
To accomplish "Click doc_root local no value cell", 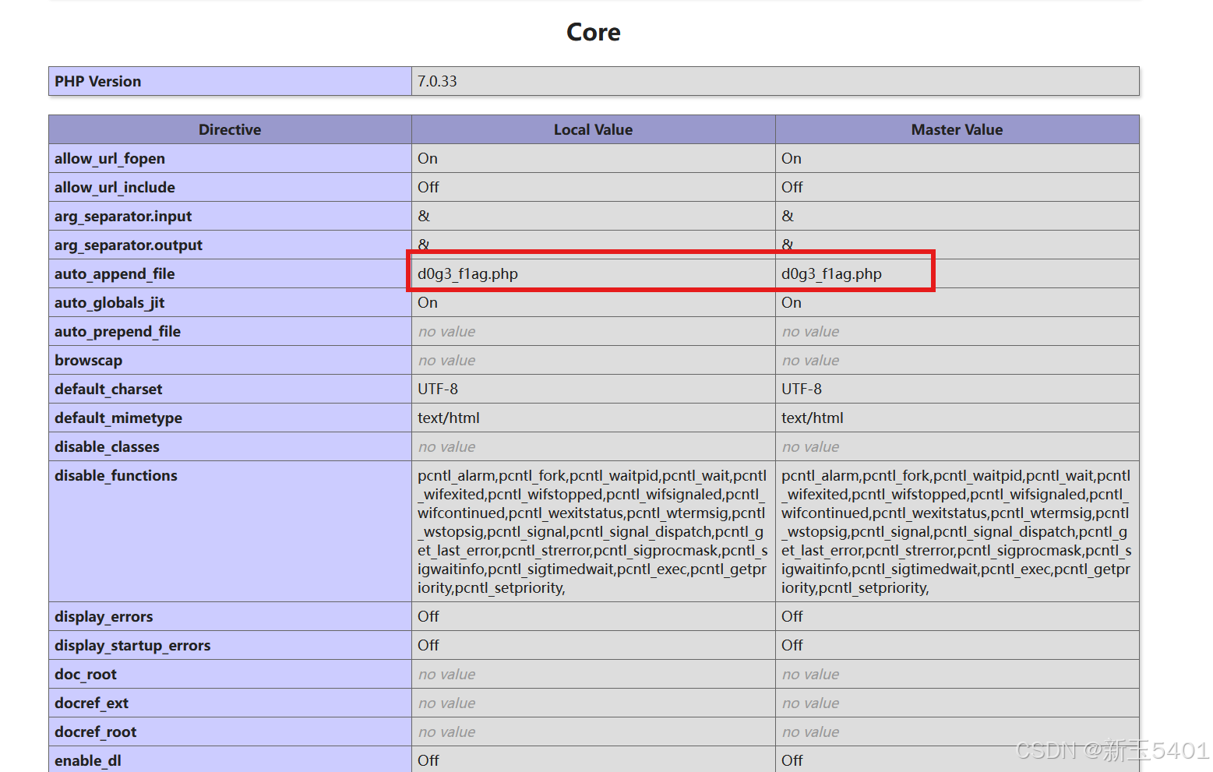I will tap(593, 674).
